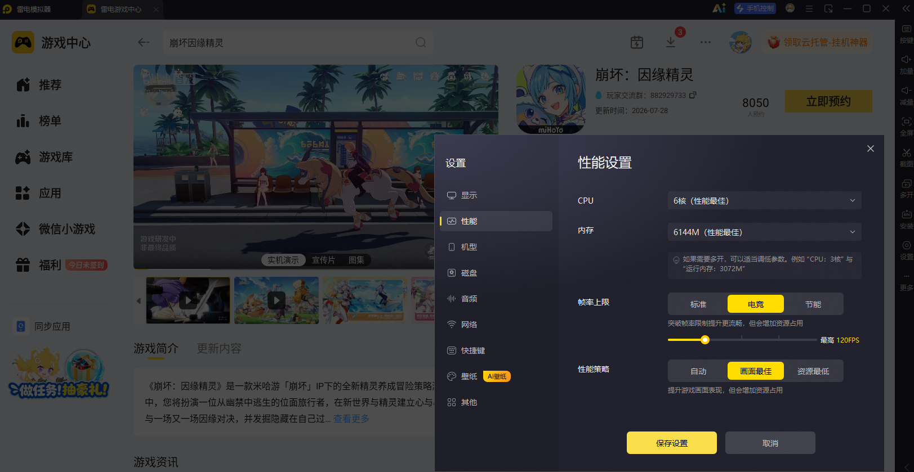Open the 游戏库 game library
914x472 pixels.
44,157
